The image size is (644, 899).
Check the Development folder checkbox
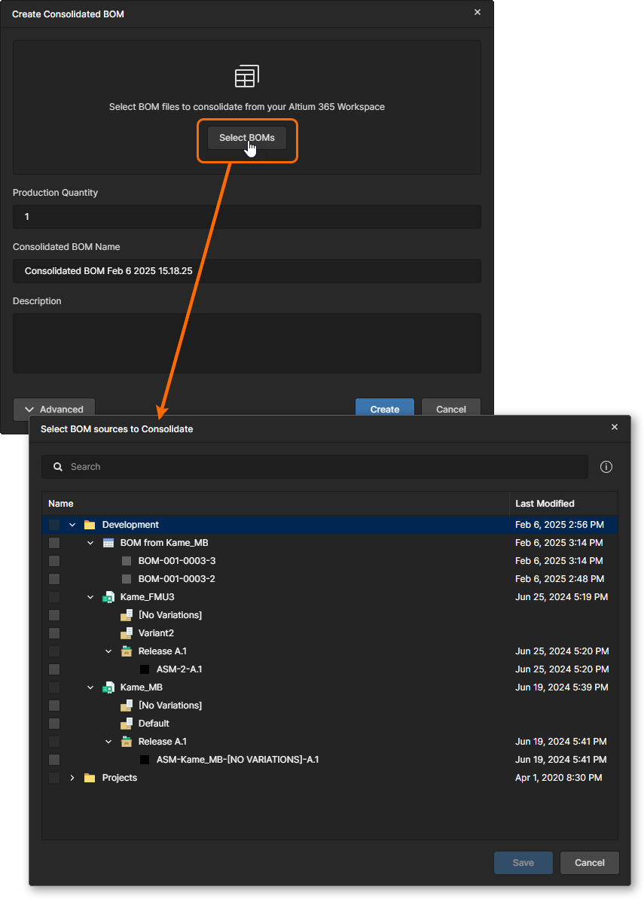pos(53,524)
